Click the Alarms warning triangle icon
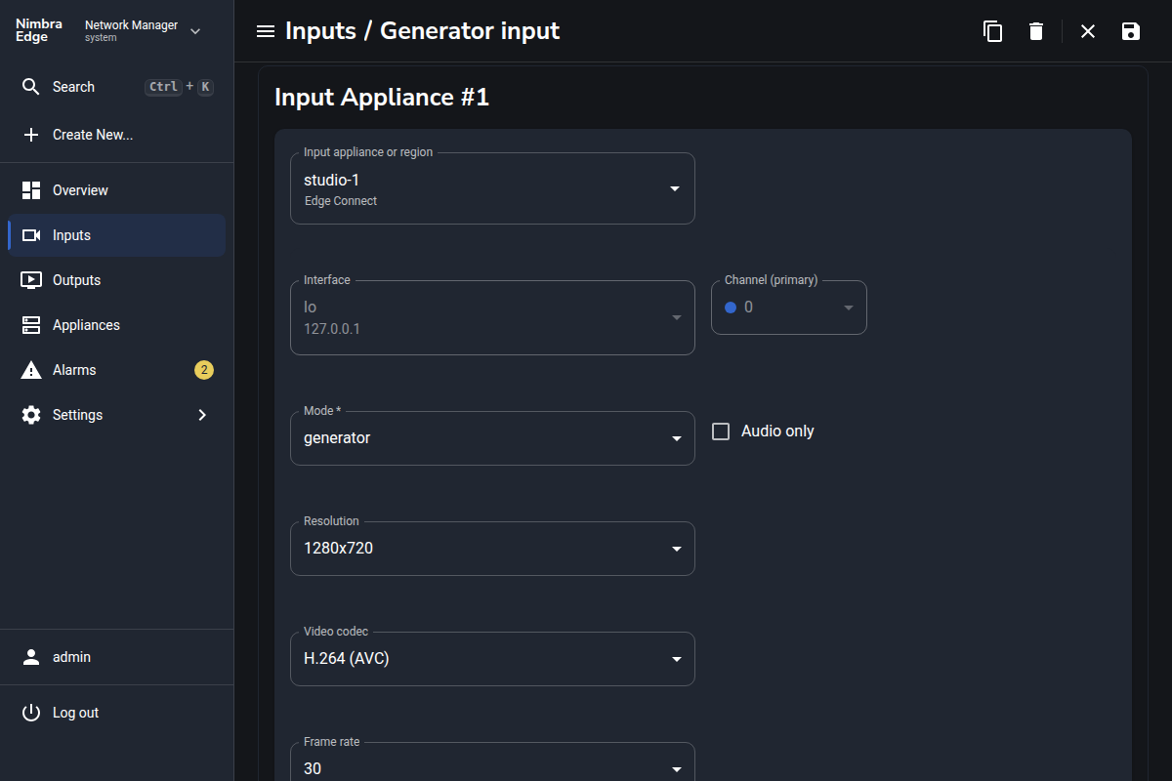1172x781 pixels. 31,370
